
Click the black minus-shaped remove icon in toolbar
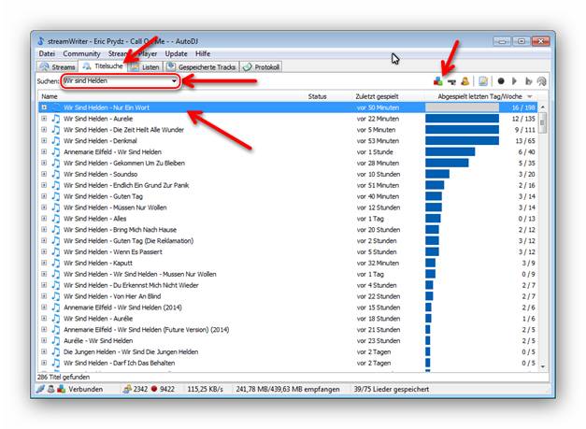[451, 81]
